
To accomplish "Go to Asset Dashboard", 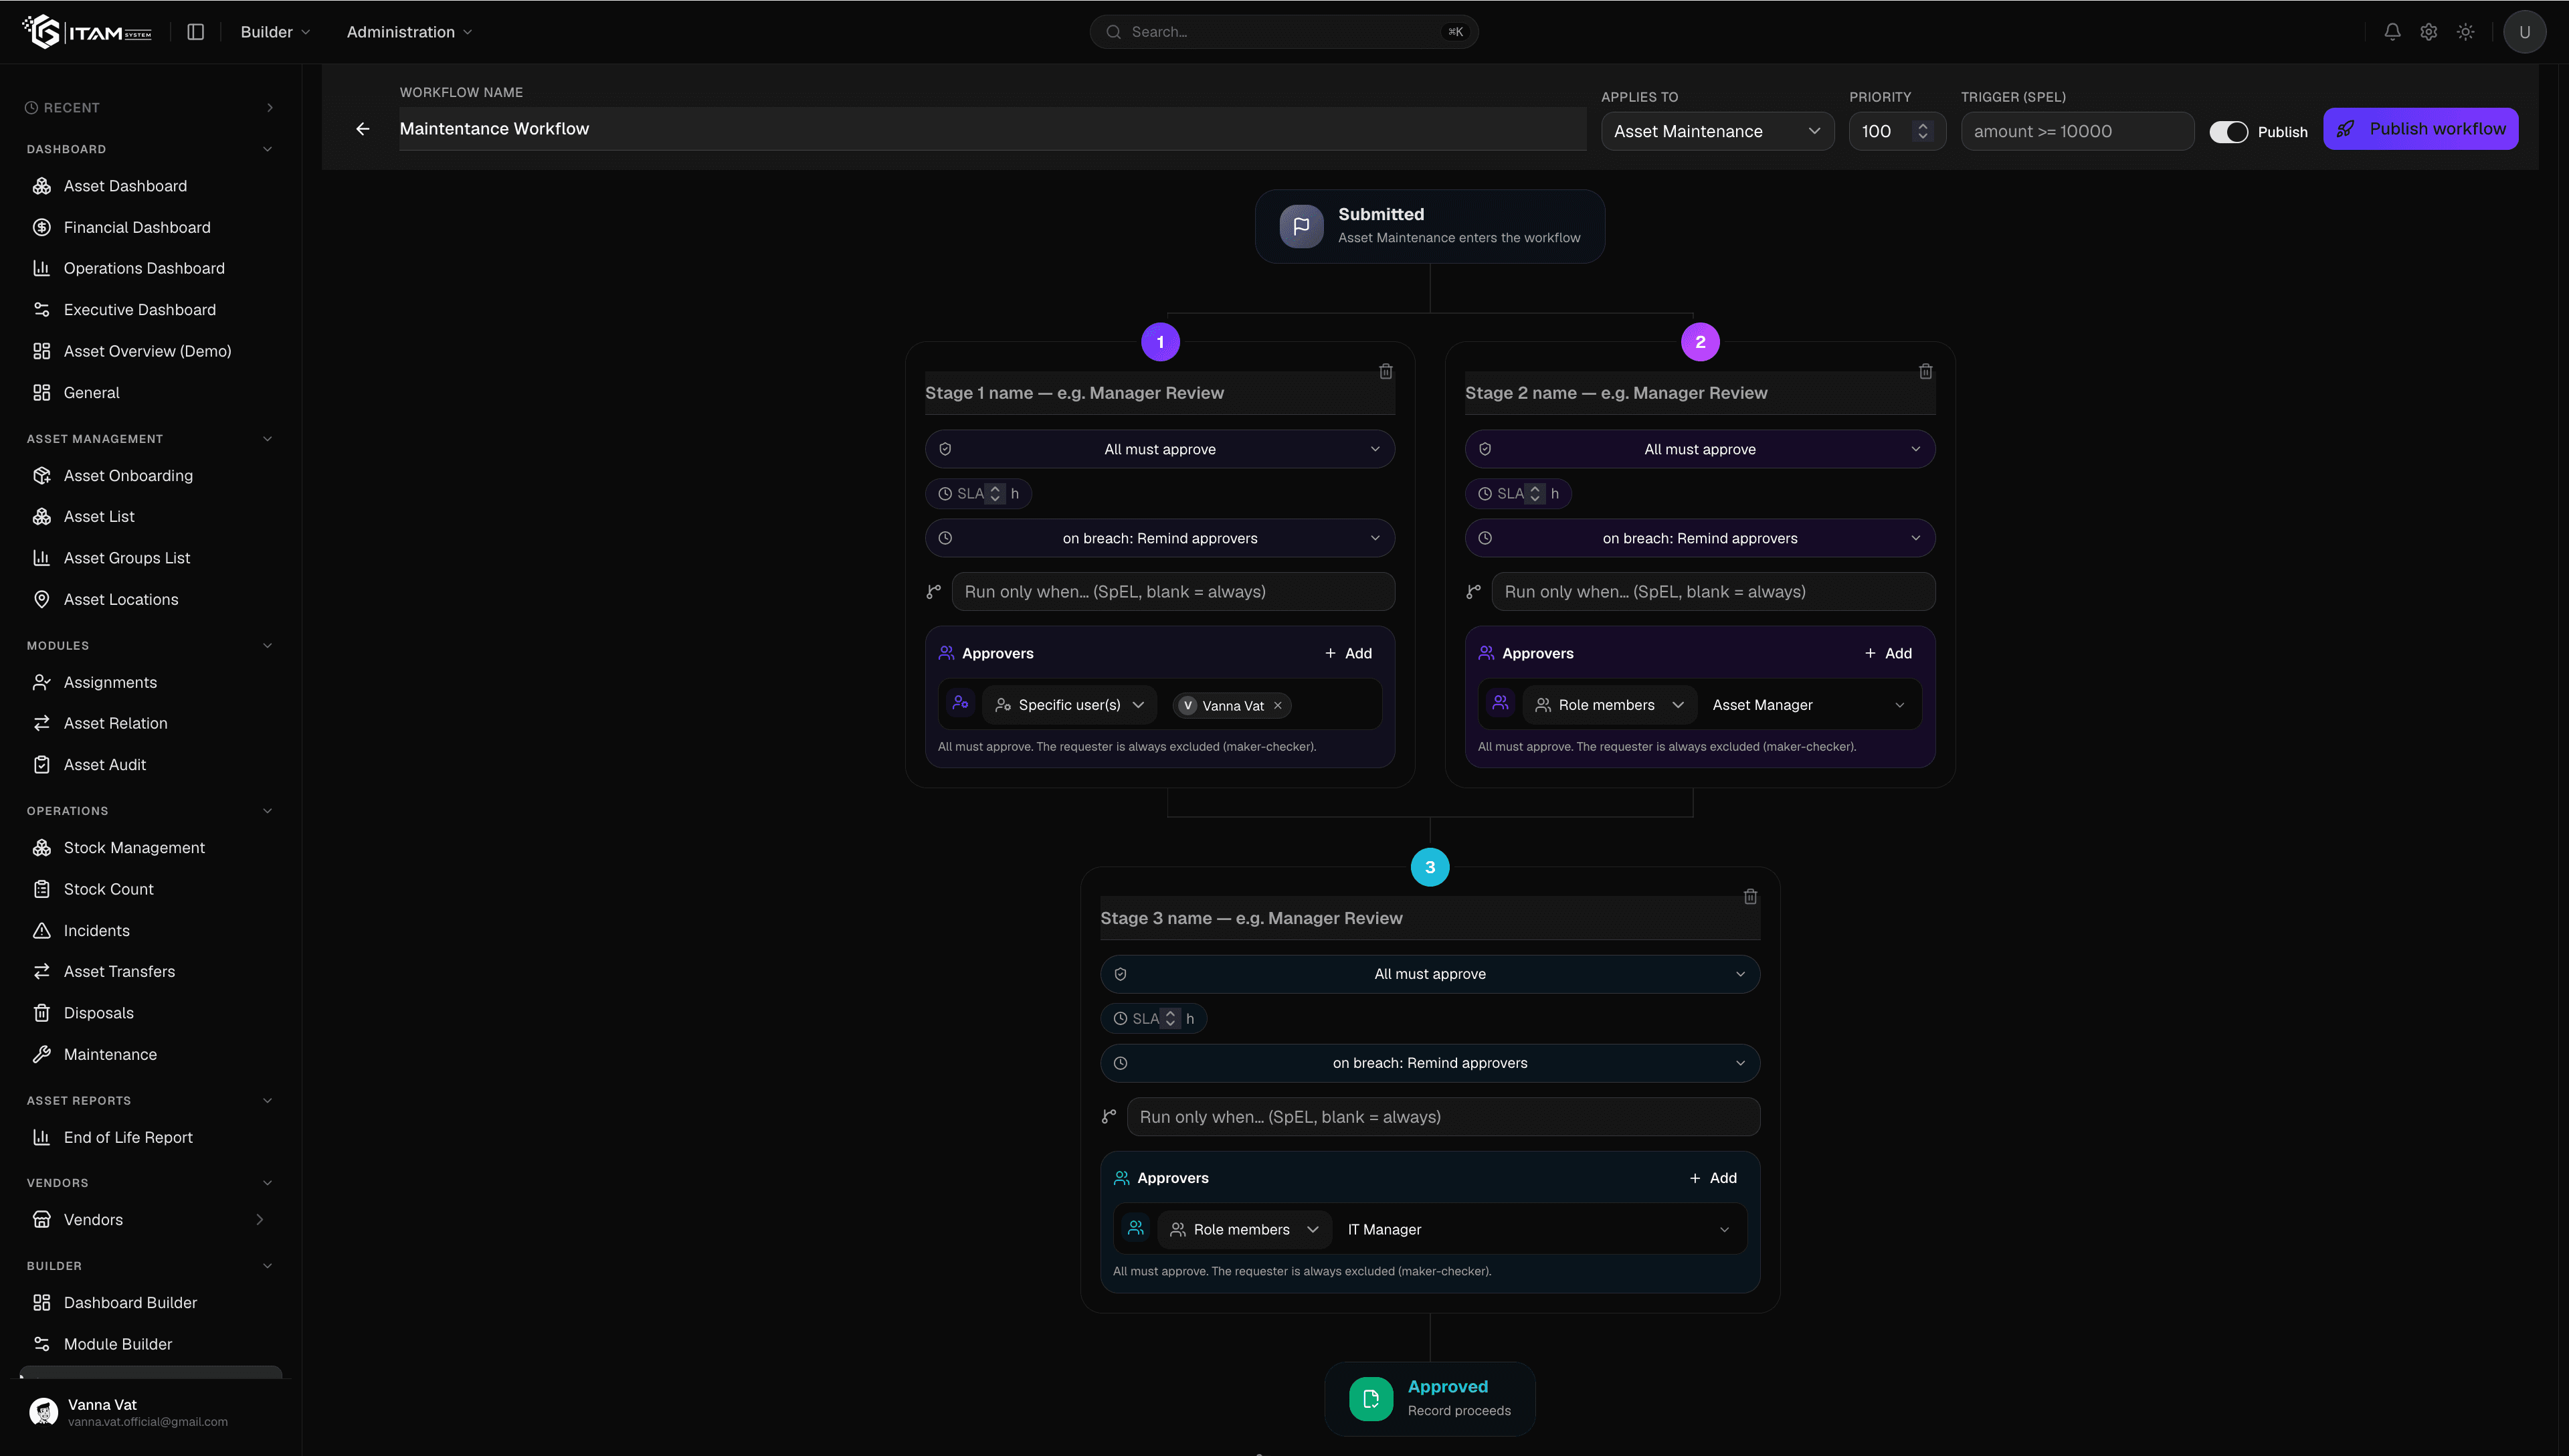I will [150, 186].
